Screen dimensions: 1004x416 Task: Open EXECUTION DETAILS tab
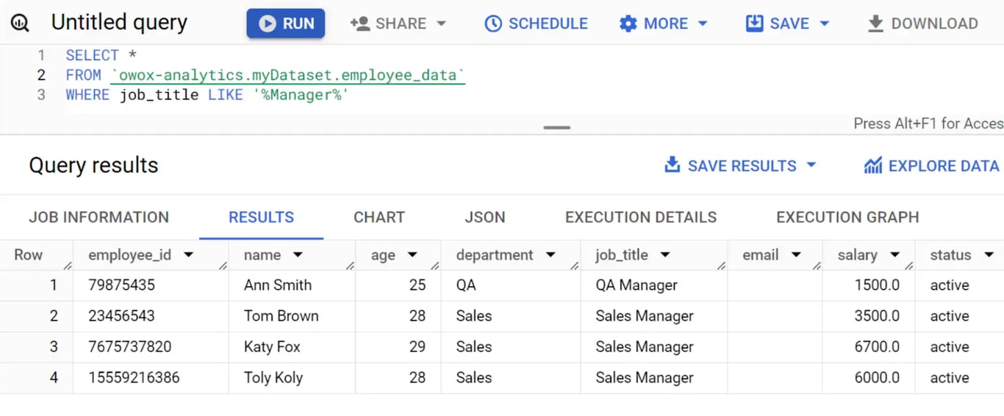(641, 217)
